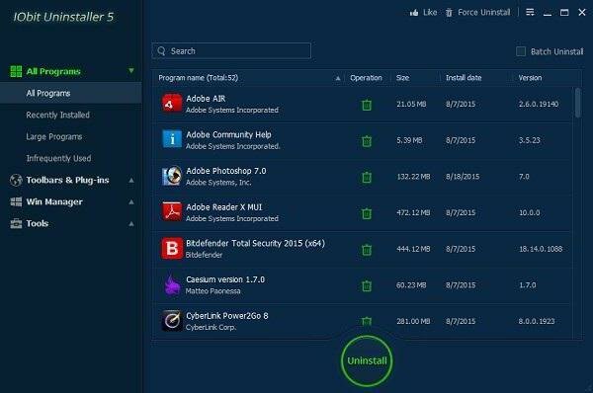Screen dimensions: 593x393
Task: Collapse the All Programs section arrow
Action: (131, 71)
